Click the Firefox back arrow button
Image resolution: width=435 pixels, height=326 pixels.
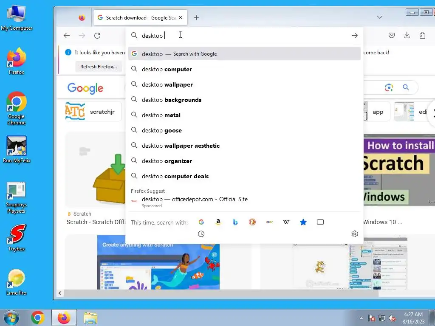pos(67,36)
